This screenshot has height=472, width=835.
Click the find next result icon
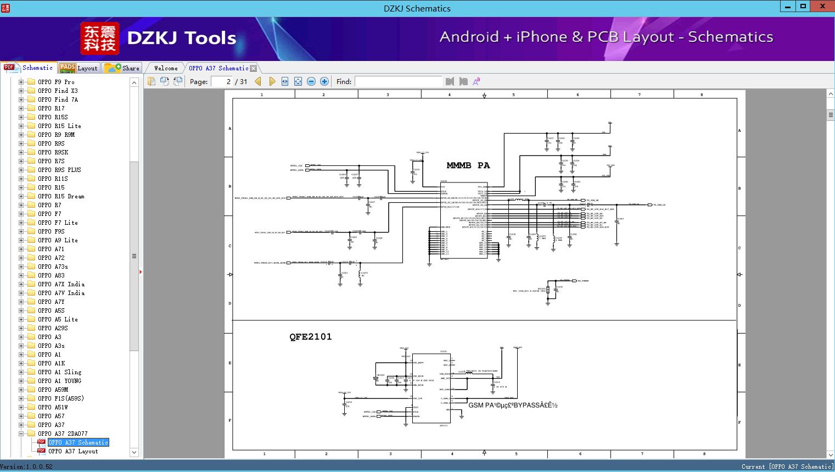point(462,81)
